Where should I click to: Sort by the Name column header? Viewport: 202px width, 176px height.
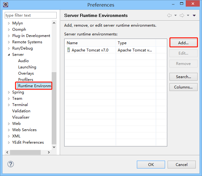(x=90, y=43)
